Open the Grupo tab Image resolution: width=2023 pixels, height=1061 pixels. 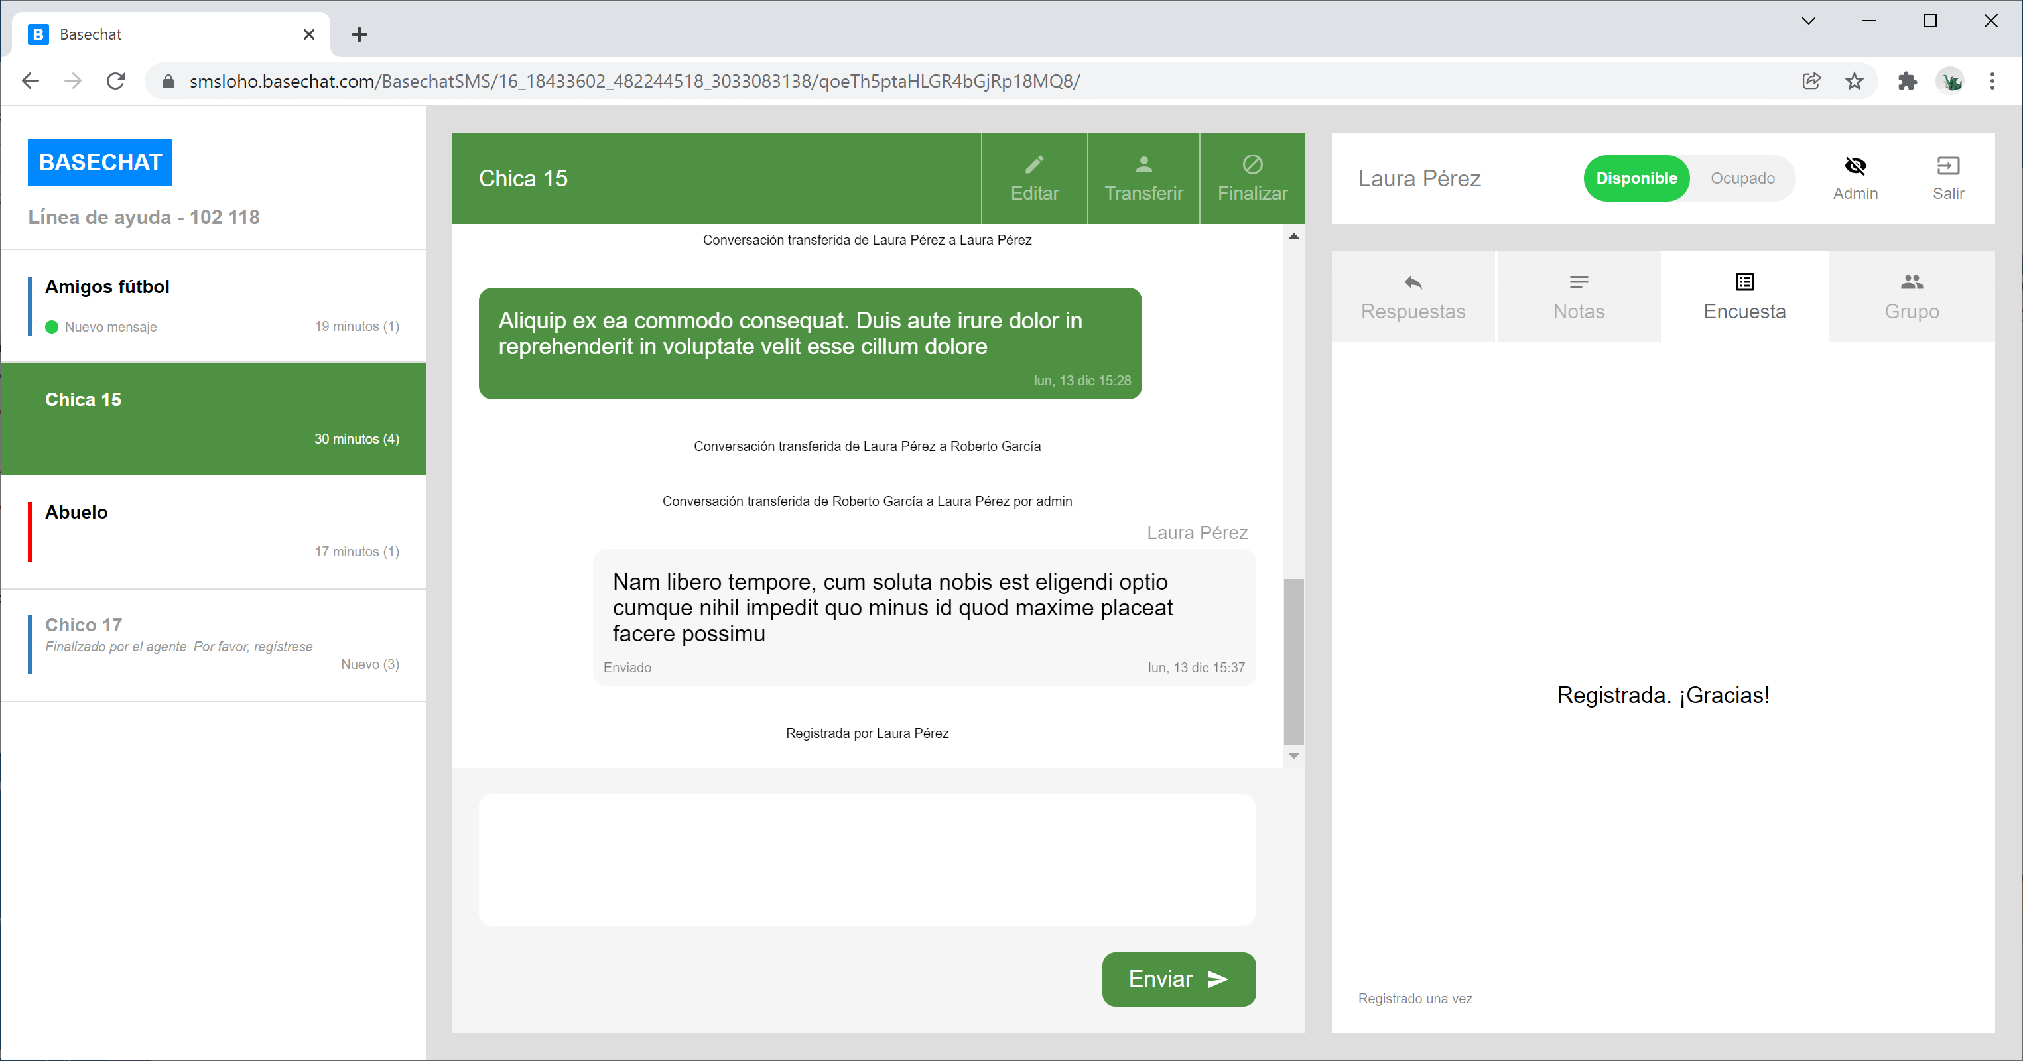[x=1912, y=297]
